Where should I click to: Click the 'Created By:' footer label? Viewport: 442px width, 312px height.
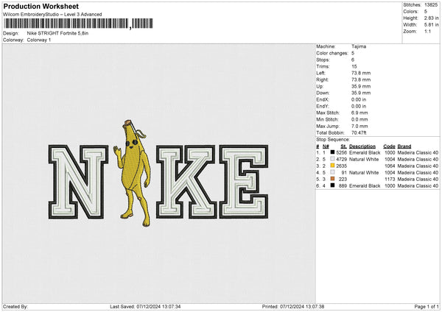[15, 306]
